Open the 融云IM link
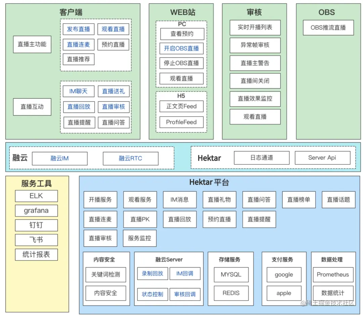 pos(59,158)
